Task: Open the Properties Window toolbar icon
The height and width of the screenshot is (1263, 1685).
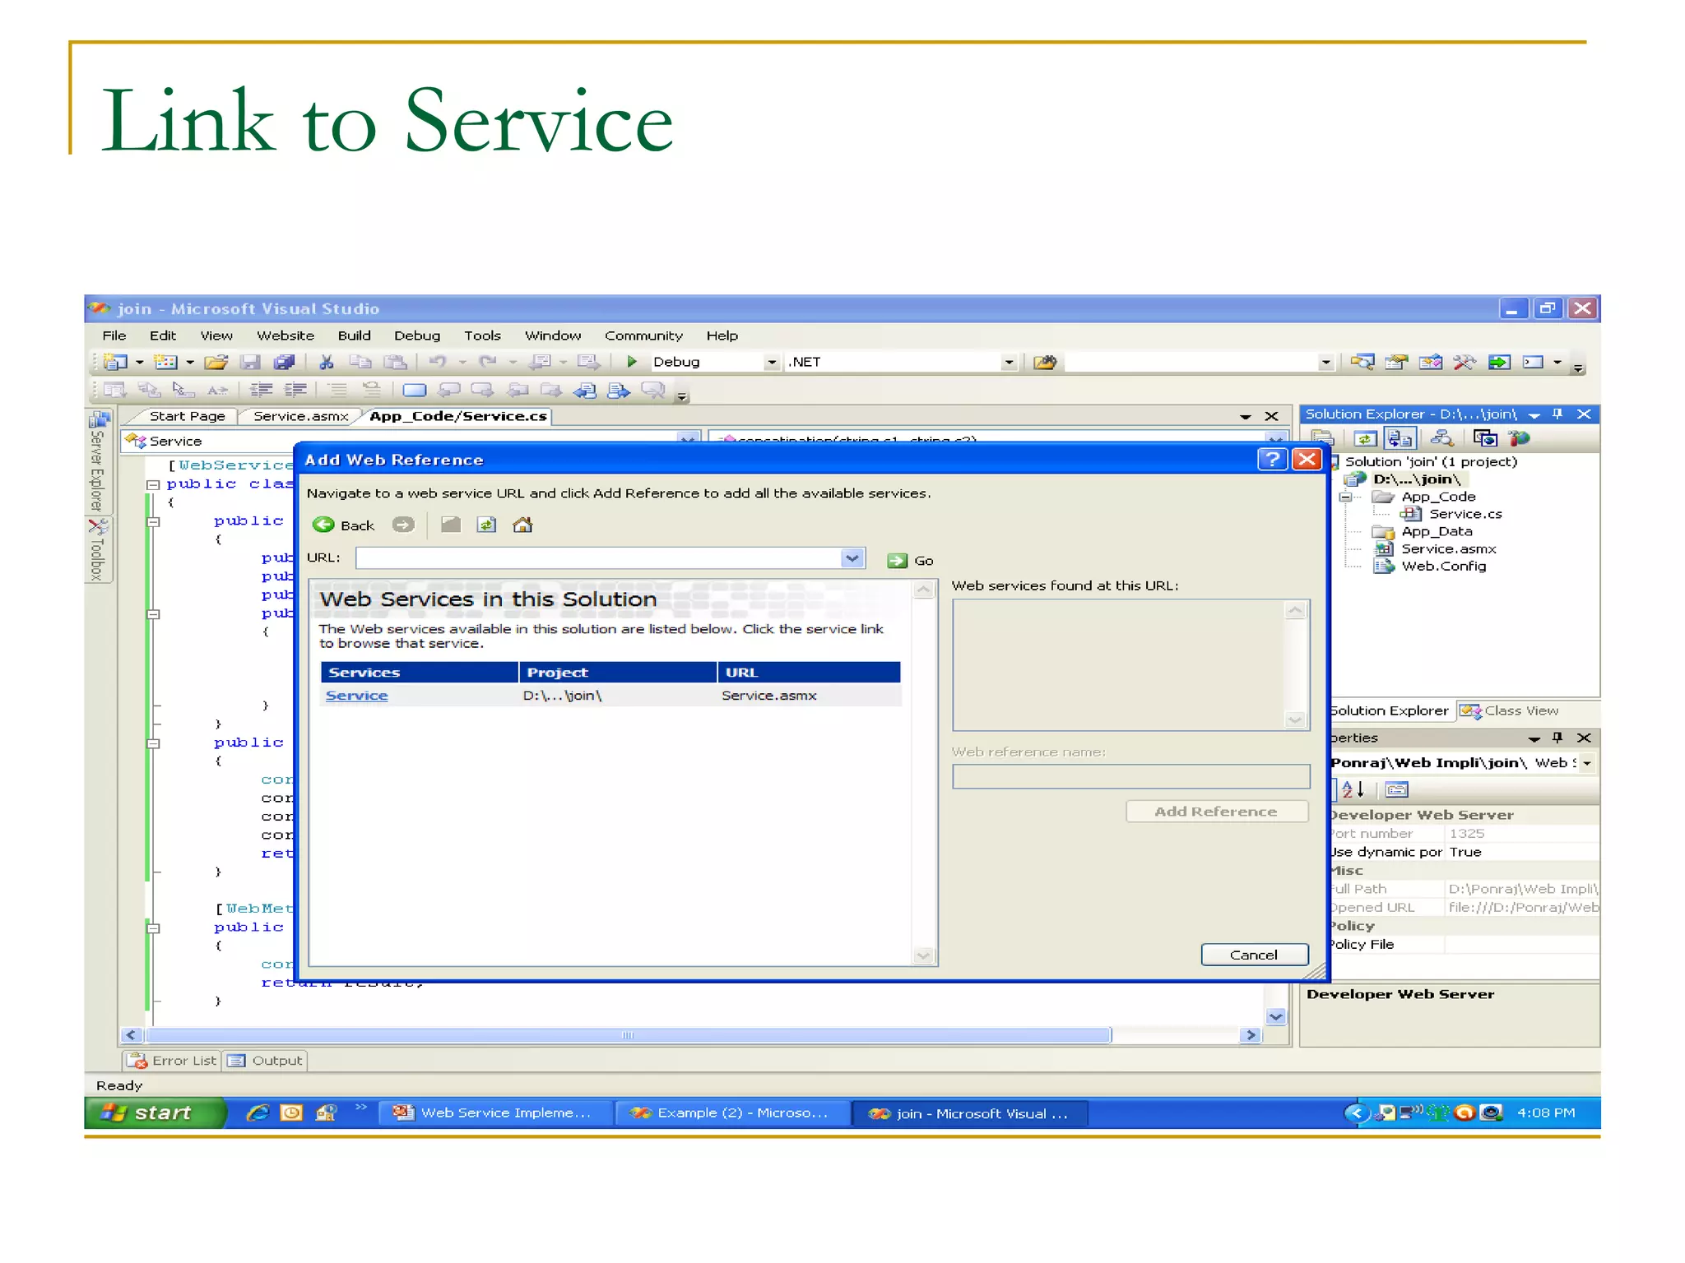Action: 1396,363
